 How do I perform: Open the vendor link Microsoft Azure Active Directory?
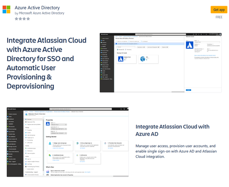[42, 13]
